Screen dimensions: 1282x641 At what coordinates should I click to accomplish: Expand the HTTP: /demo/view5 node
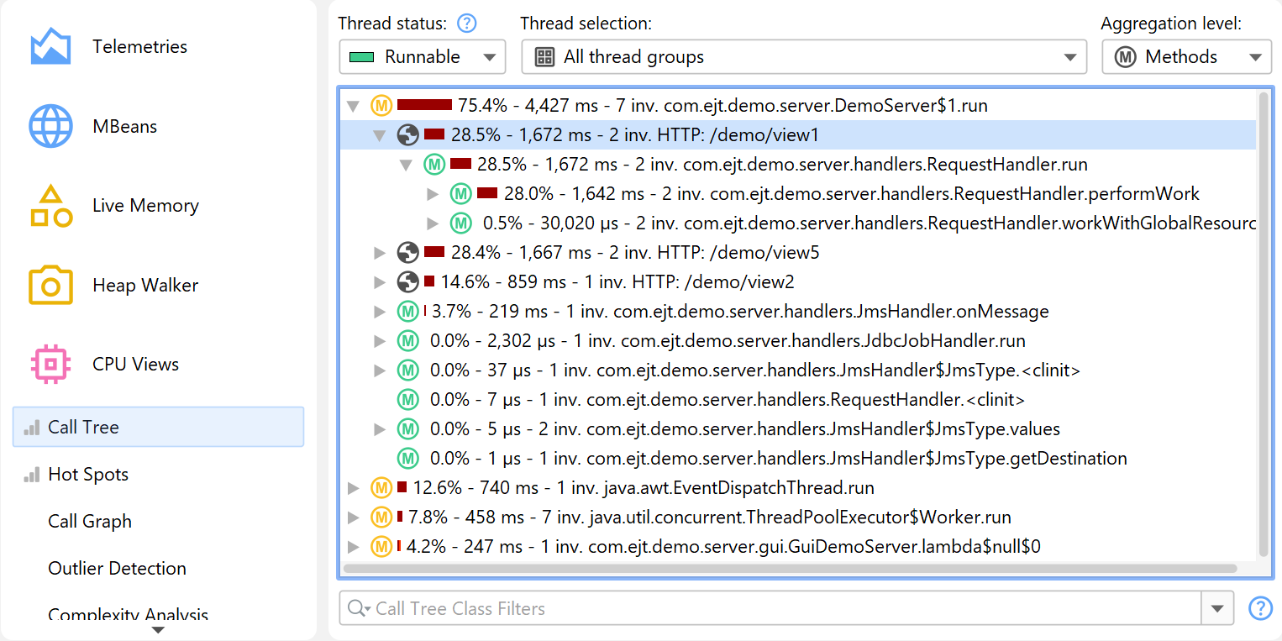pos(381,252)
